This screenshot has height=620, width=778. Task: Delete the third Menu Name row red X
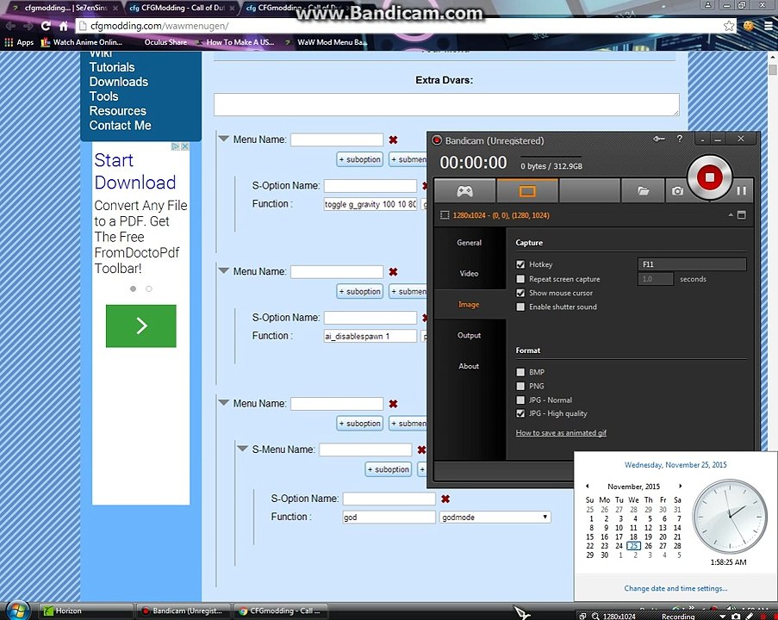click(x=393, y=404)
